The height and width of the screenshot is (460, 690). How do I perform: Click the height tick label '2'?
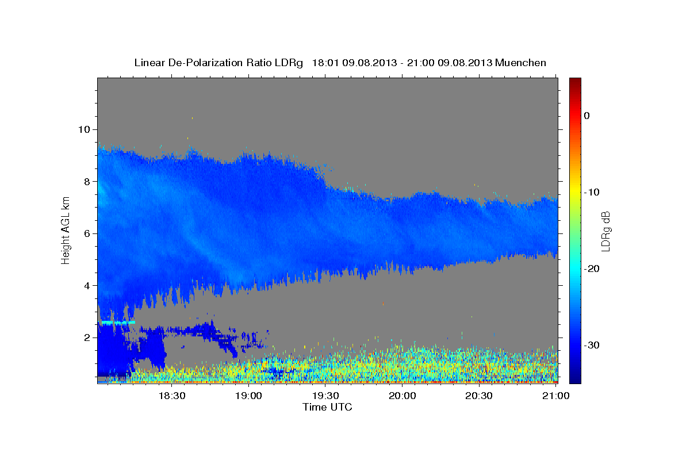point(87,338)
